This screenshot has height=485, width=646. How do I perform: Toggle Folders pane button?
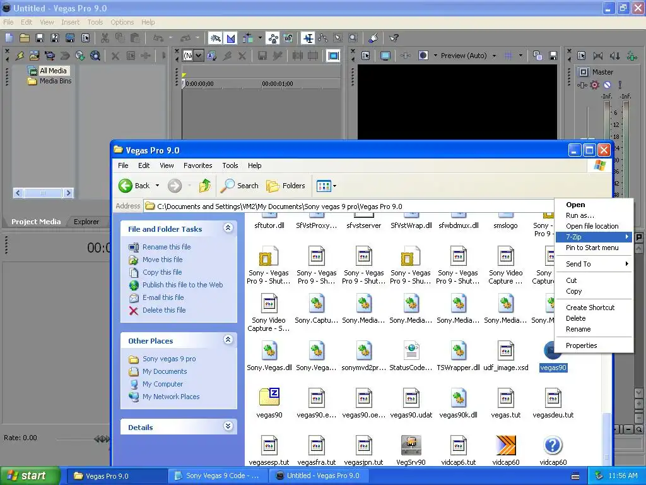pos(286,186)
